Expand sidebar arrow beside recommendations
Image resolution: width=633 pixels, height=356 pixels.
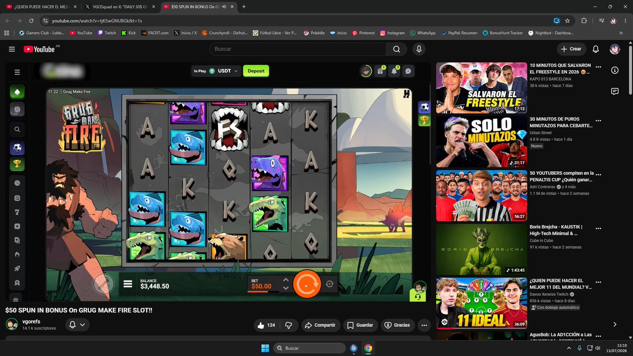click(x=615, y=324)
